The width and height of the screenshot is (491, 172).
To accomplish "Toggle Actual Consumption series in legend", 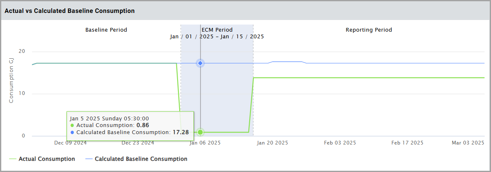I will pyautogui.click(x=47, y=159).
